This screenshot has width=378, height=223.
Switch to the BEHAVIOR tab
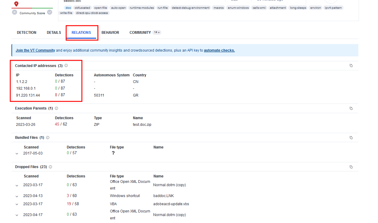pyautogui.click(x=110, y=32)
